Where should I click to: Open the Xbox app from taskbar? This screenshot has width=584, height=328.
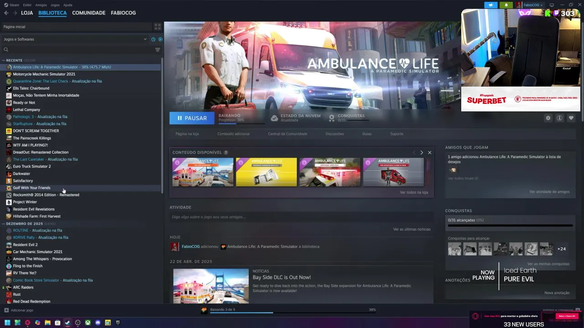point(88,323)
